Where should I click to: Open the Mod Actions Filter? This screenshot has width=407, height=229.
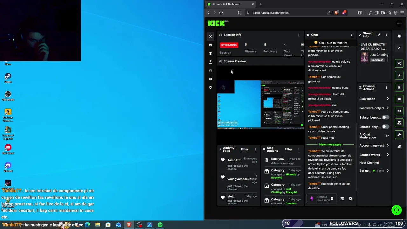(x=288, y=149)
